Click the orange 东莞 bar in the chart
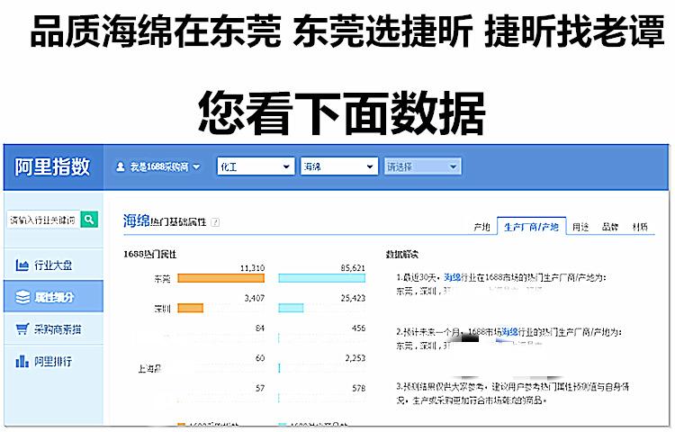 point(220,279)
